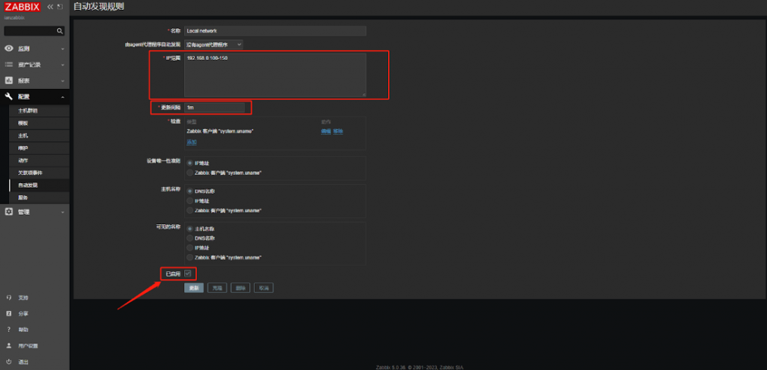The width and height of the screenshot is (767, 370).
Task: Collapse 配置 using its chevron arrow
Action: tap(63, 97)
